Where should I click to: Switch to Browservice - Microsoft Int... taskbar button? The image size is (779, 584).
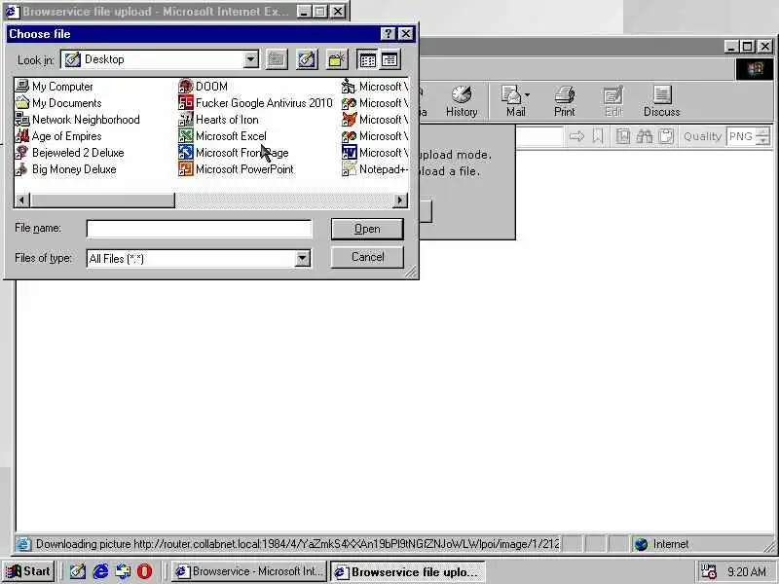point(249,571)
